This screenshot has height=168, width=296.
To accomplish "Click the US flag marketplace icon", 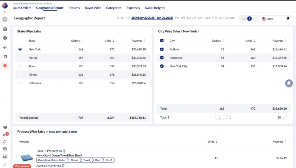I will pyautogui.click(x=264, y=19).
